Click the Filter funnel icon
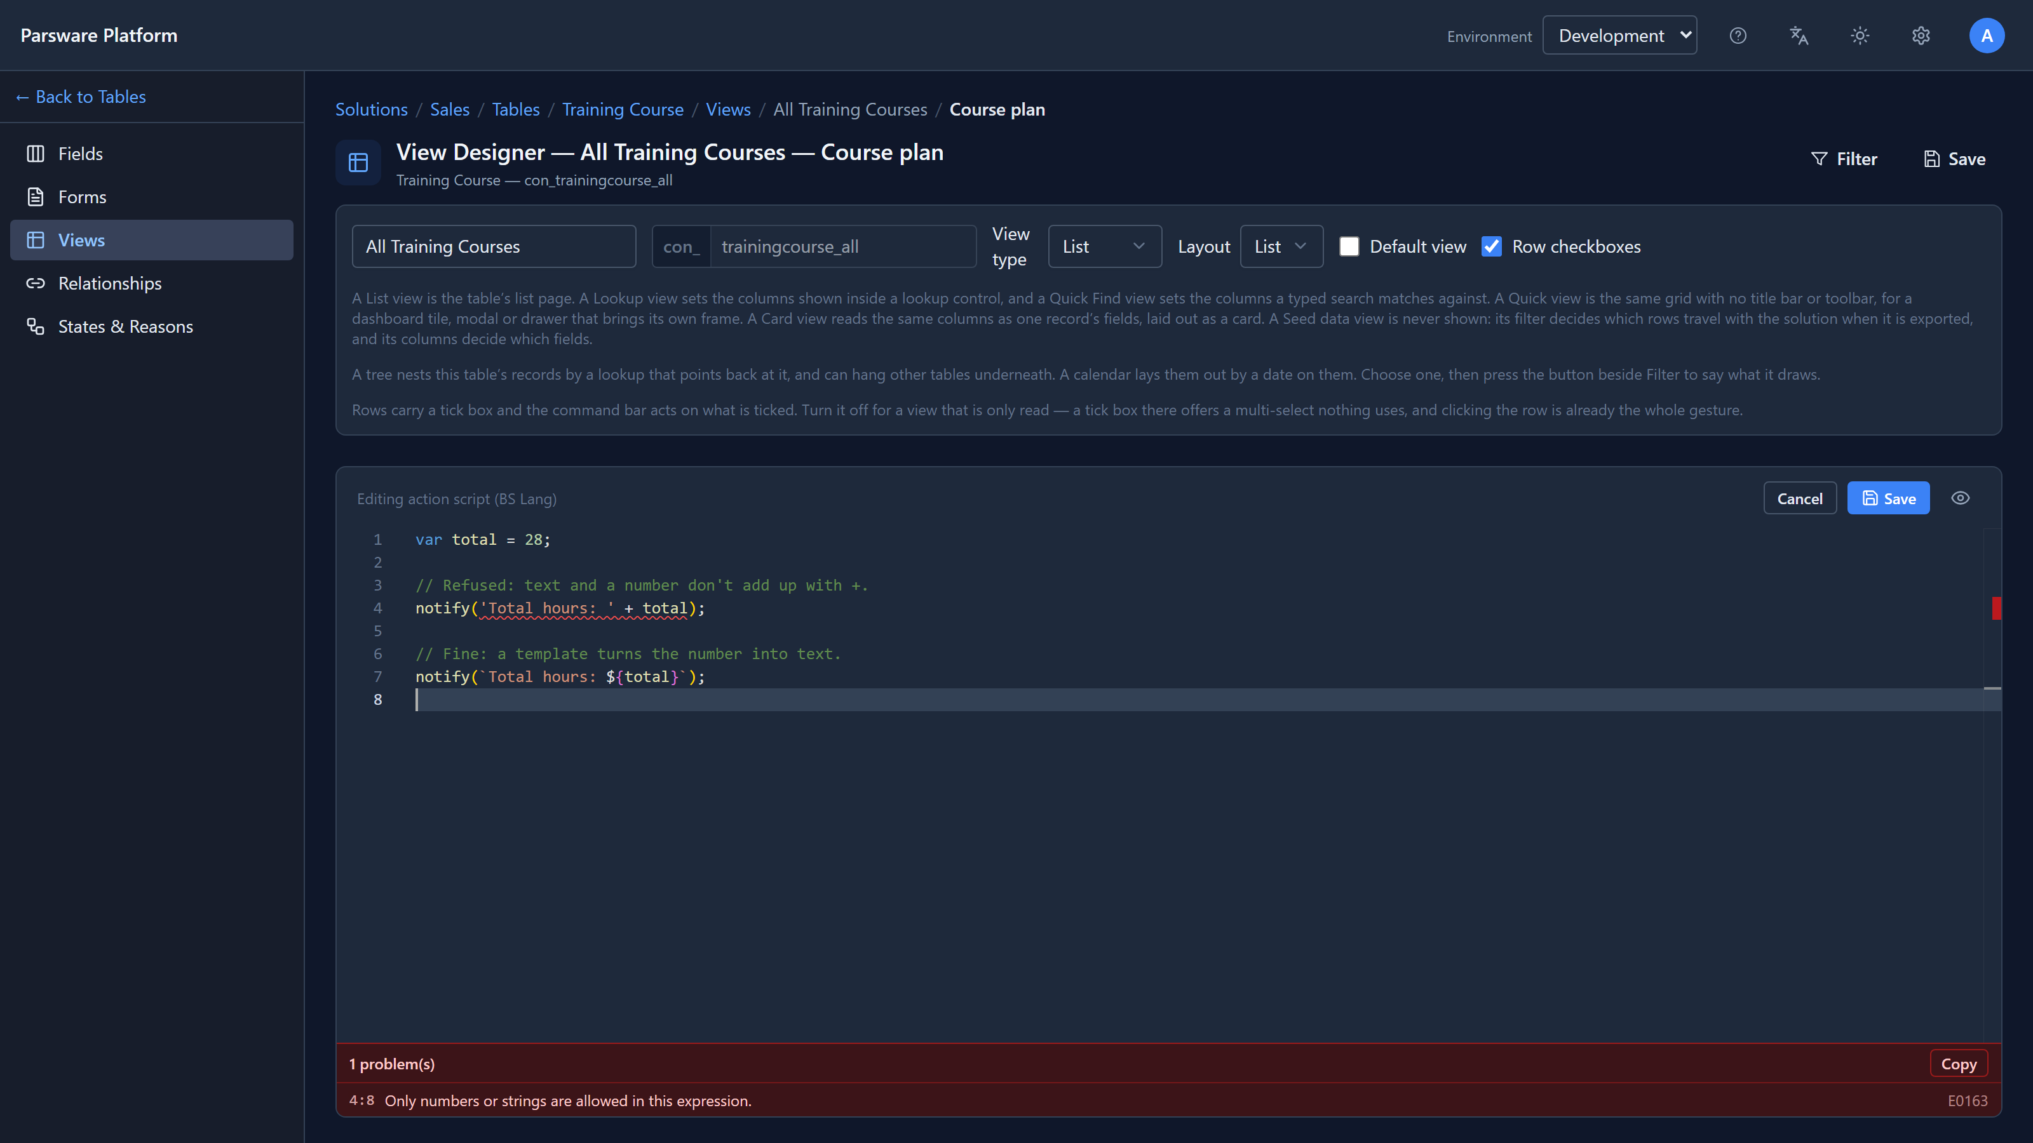The height and width of the screenshot is (1143, 2033). pyautogui.click(x=1819, y=159)
